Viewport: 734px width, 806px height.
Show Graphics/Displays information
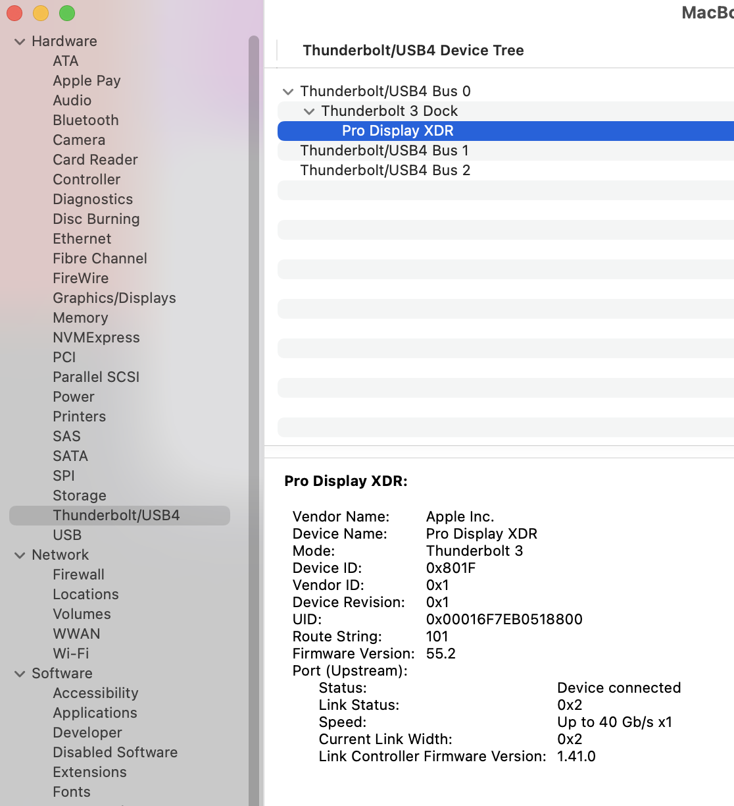coord(114,298)
